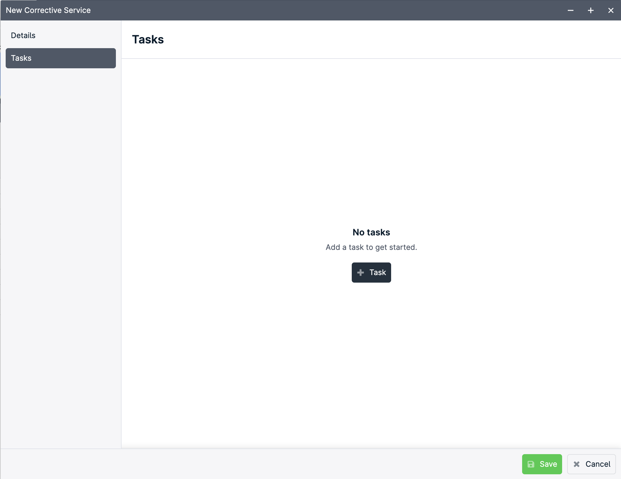Cancel the new corrective service
Viewport: 621px width, 479px height.
click(591, 464)
